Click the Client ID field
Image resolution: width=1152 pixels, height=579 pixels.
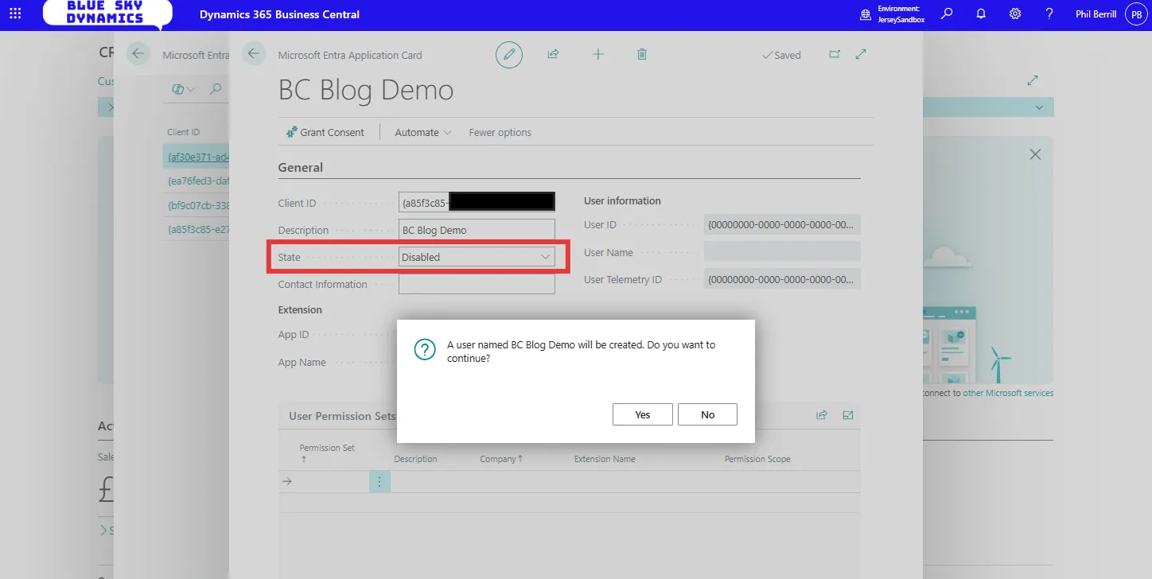point(477,203)
